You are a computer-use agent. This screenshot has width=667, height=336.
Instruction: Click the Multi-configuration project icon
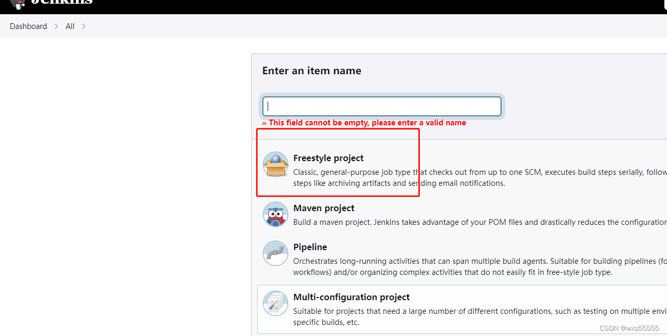coord(276,303)
